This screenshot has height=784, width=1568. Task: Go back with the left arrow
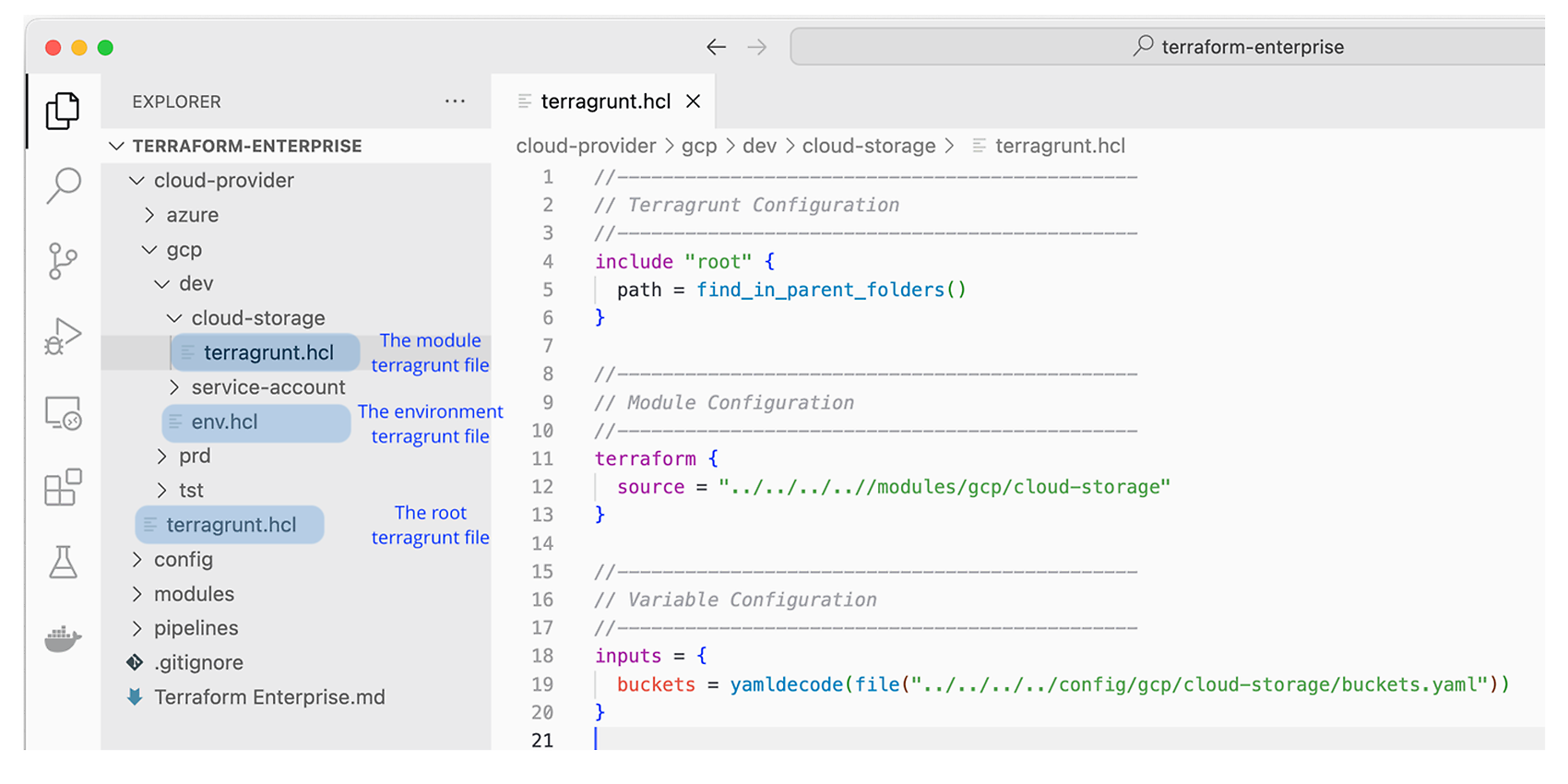pyautogui.click(x=716, y=47)
